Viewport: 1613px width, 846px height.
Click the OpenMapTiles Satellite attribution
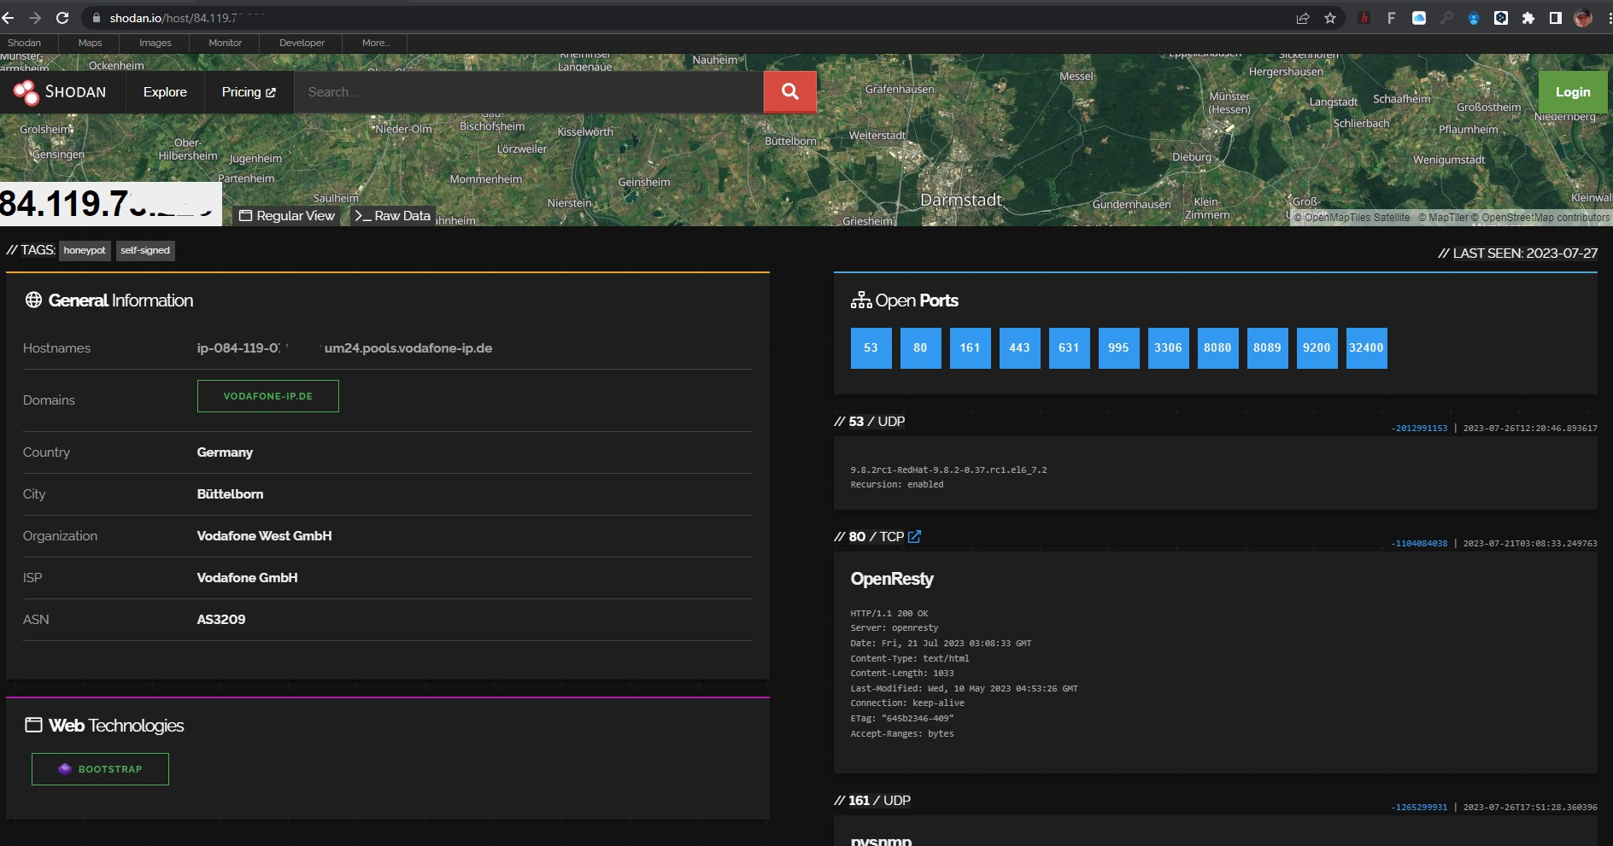point(1352,218)
